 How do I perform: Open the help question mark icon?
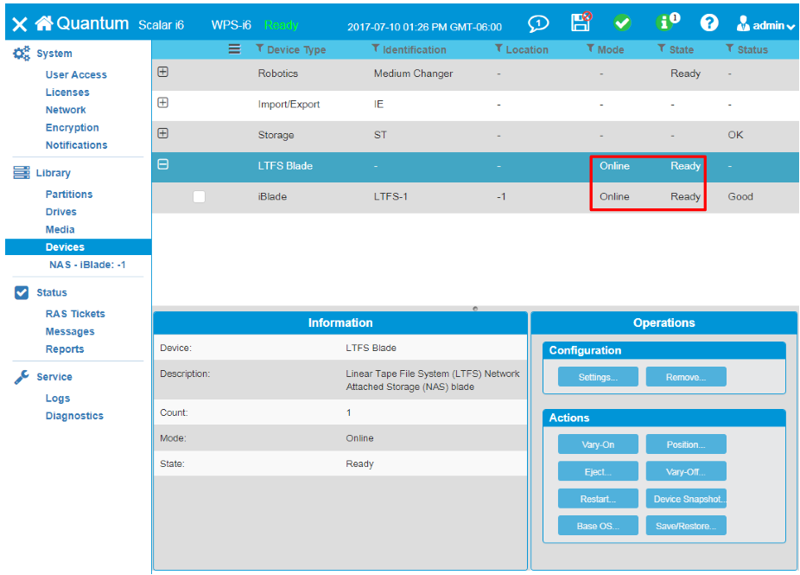pos(708,23)
